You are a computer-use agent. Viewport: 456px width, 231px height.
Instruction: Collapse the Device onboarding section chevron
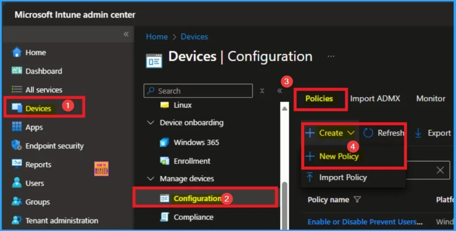pos(151,122)
